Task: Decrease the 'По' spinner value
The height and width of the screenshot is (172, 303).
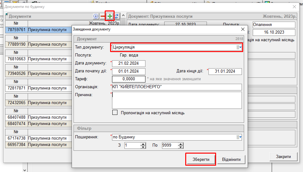Action: (x=180, y=147)
